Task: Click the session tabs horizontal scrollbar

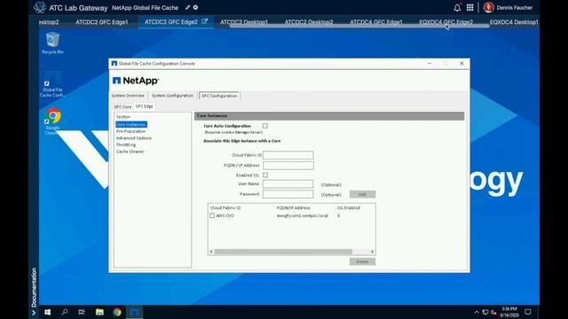Action: [359, 26]
